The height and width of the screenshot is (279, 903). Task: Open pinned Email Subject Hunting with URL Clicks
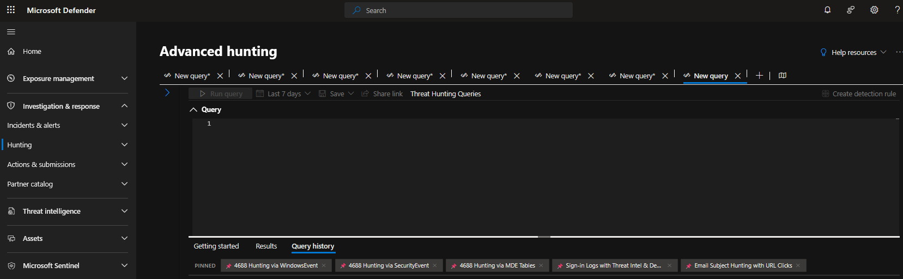coord(743,265)
